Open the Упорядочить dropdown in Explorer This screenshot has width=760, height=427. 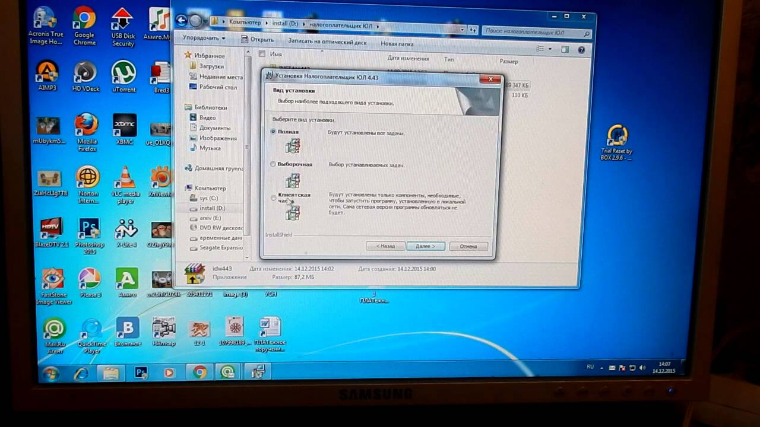204,38
